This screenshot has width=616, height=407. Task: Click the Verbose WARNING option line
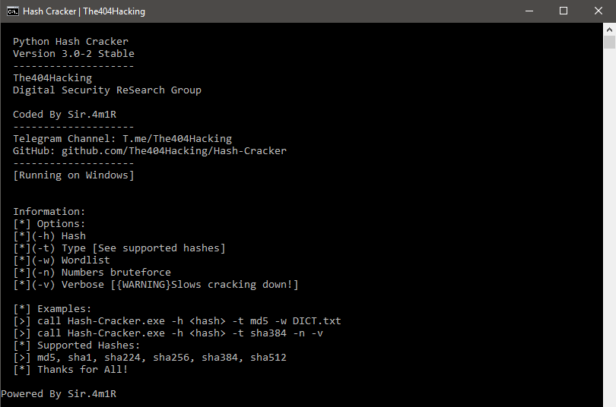pos(156,285)
